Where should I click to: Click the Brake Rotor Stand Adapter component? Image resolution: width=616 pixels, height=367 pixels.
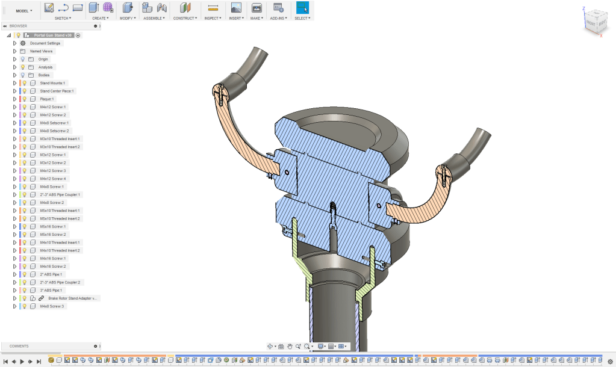(x=72, y=298)
